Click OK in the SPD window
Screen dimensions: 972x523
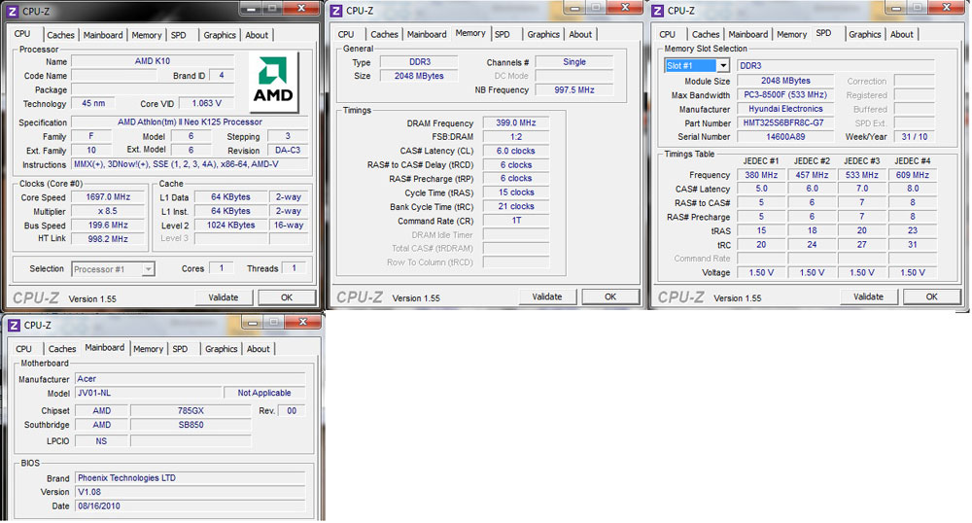coord(932,296)
